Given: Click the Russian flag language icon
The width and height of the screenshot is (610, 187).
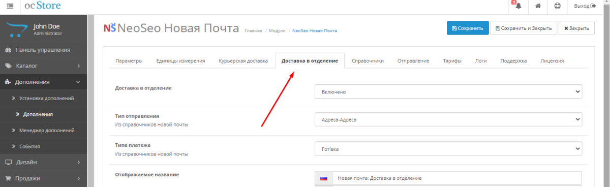Looking at the screenshot, I should pyautogui.click(x=323, y=178).
